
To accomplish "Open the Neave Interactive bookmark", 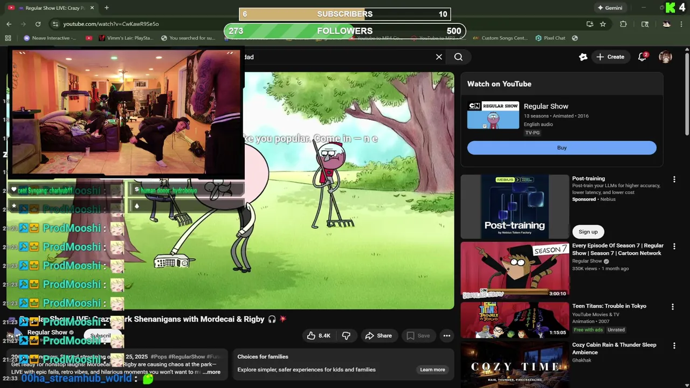I will (x=50, y=38).
